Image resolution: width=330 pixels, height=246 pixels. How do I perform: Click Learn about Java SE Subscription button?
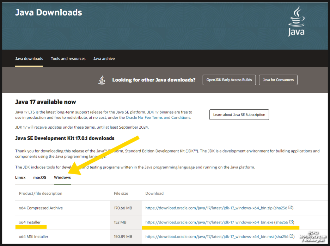click(x=239, y=115)
